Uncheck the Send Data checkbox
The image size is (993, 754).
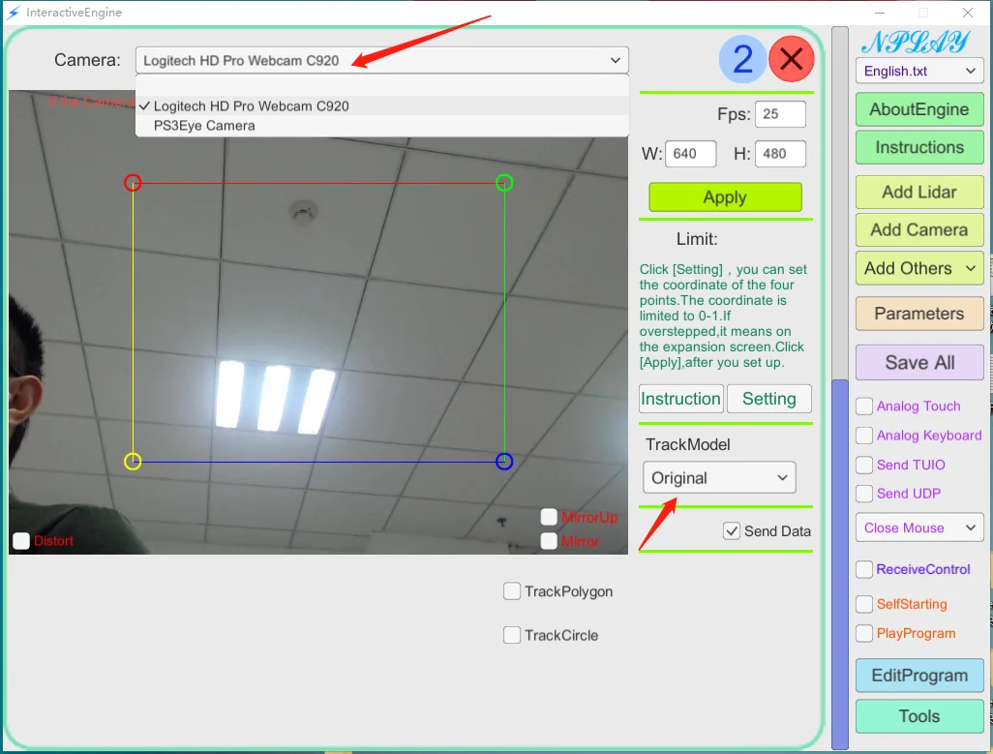coord(732,530)
